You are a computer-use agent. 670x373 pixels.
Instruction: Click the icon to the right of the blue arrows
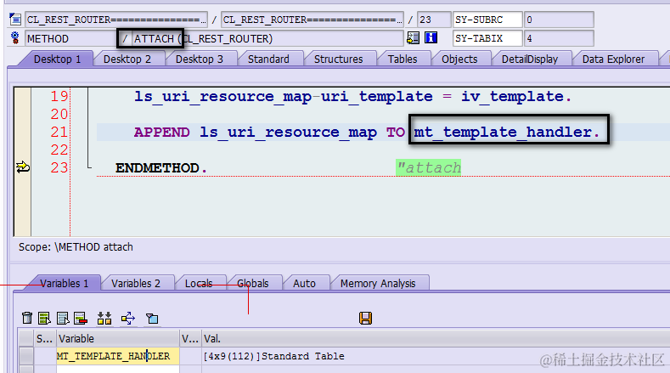click(x=152, y=319)
